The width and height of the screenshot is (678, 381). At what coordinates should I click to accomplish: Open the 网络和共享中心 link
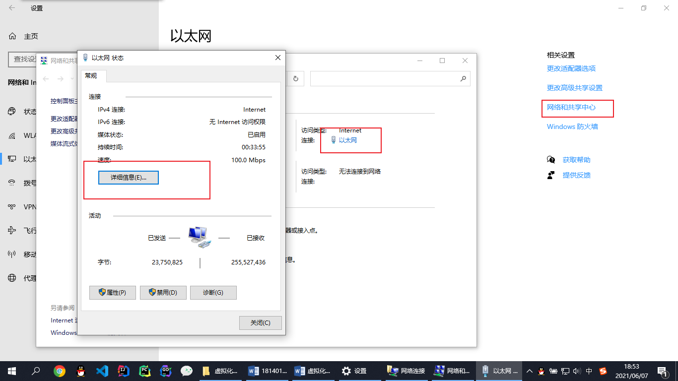point(571,107)
